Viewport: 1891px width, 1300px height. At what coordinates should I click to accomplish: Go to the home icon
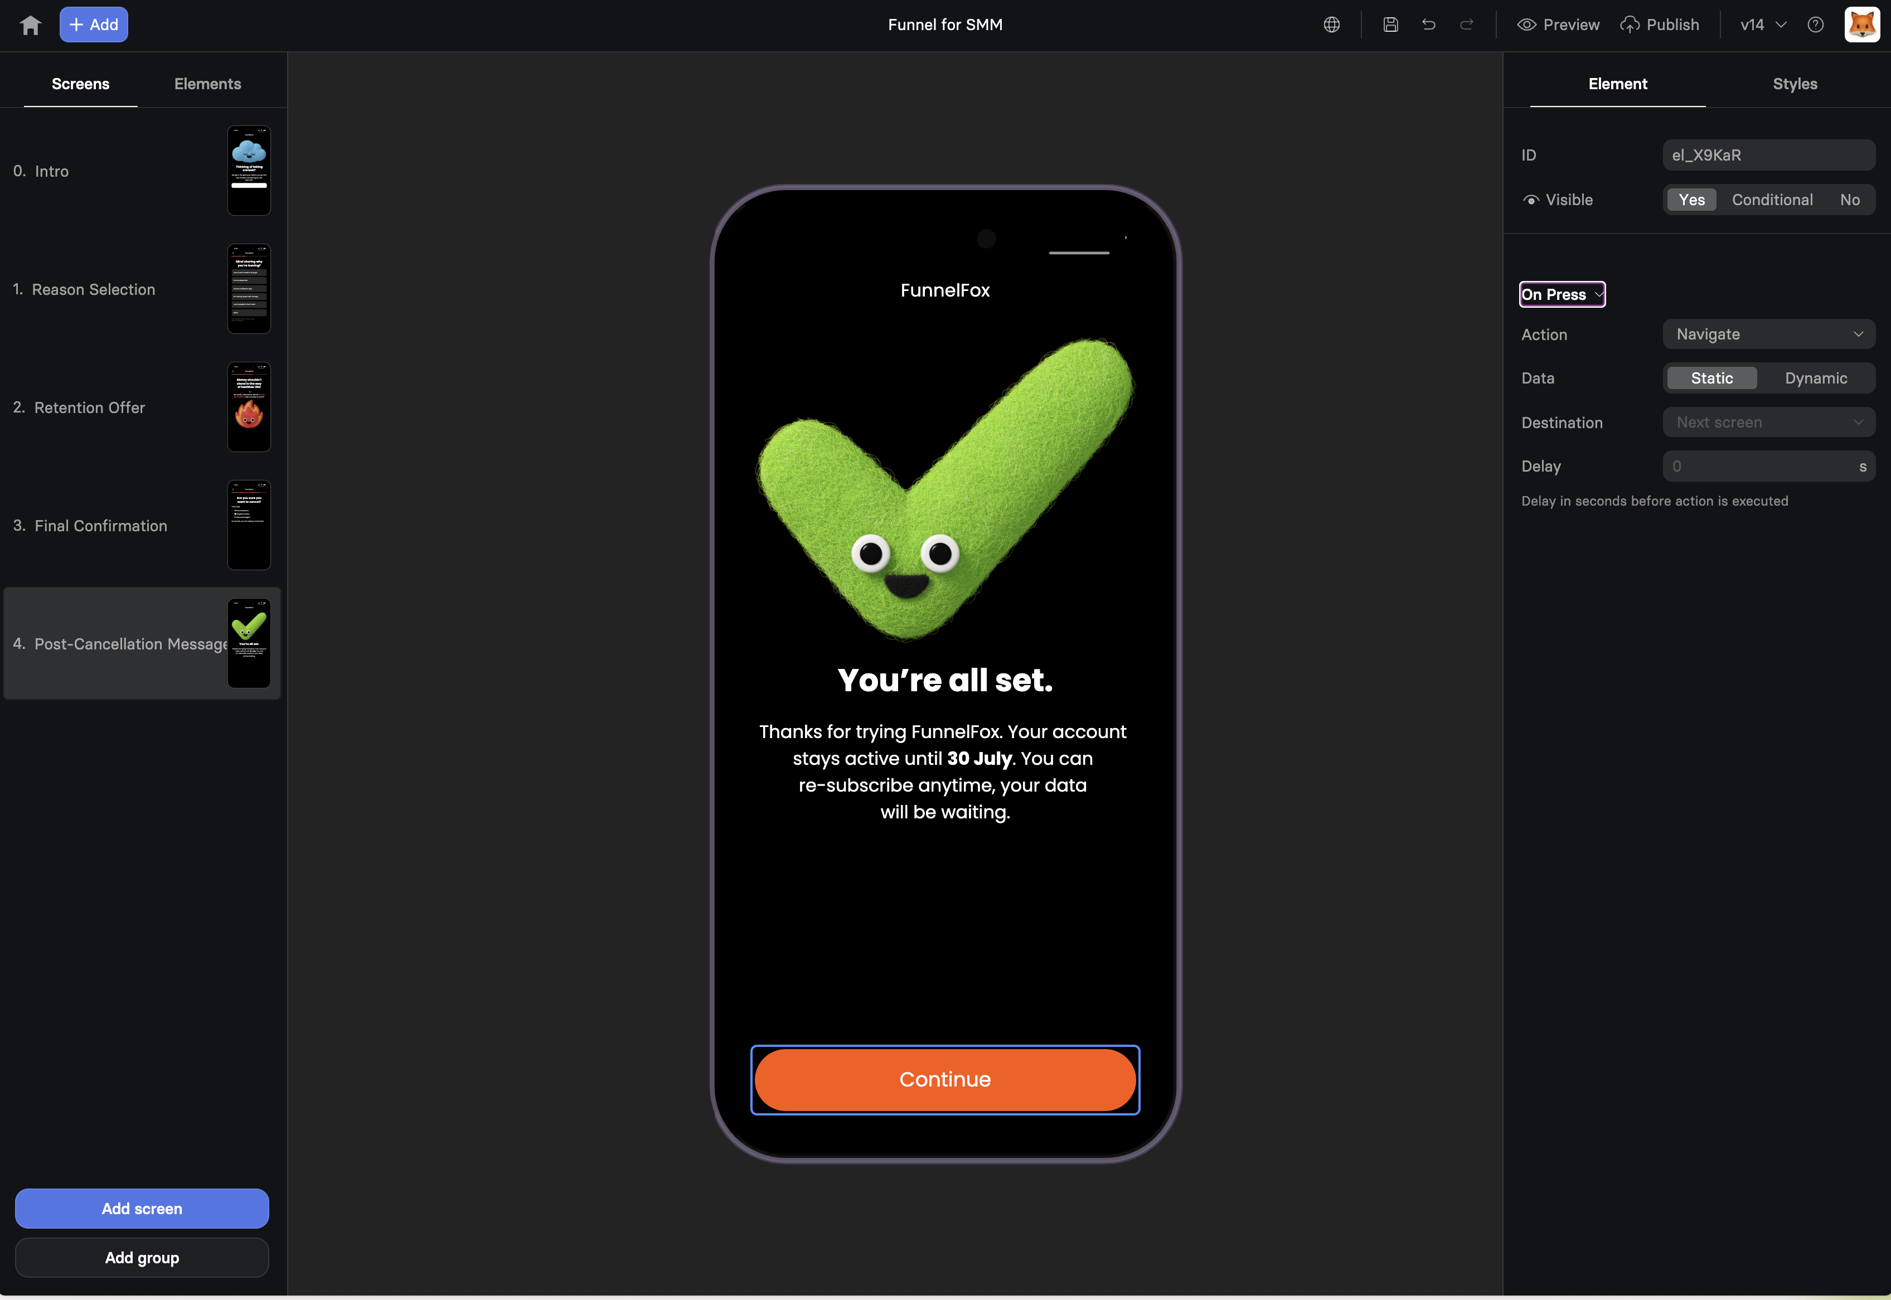tap(30, 25)
